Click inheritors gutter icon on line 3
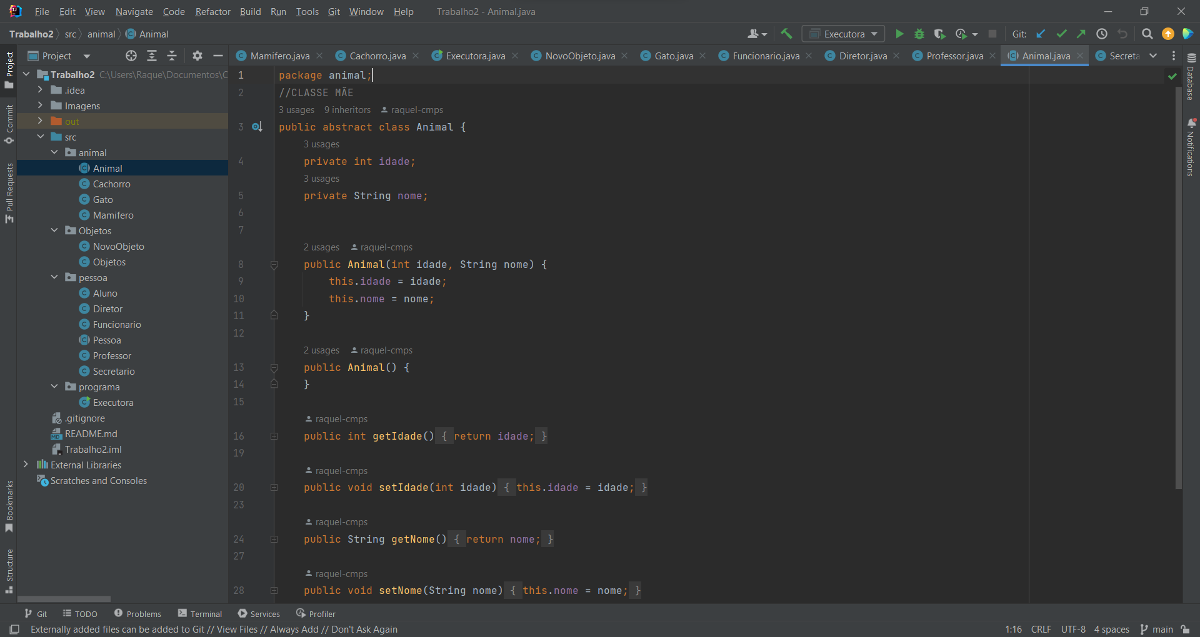 click(x=257, y=127)
